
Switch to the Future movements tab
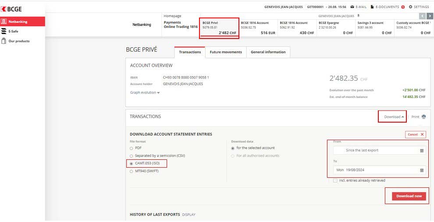(226, 52)
